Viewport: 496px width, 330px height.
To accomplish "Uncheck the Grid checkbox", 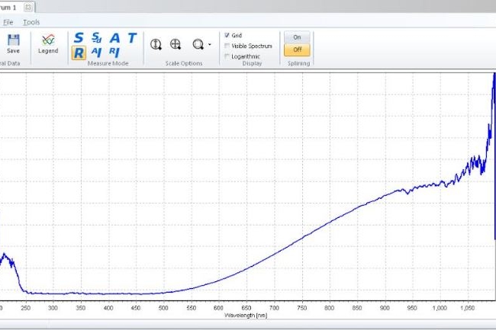I will coord(227,35).
